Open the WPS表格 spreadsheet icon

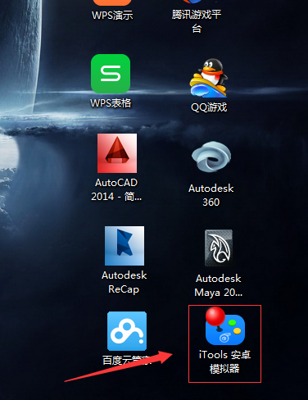point(111,74)
